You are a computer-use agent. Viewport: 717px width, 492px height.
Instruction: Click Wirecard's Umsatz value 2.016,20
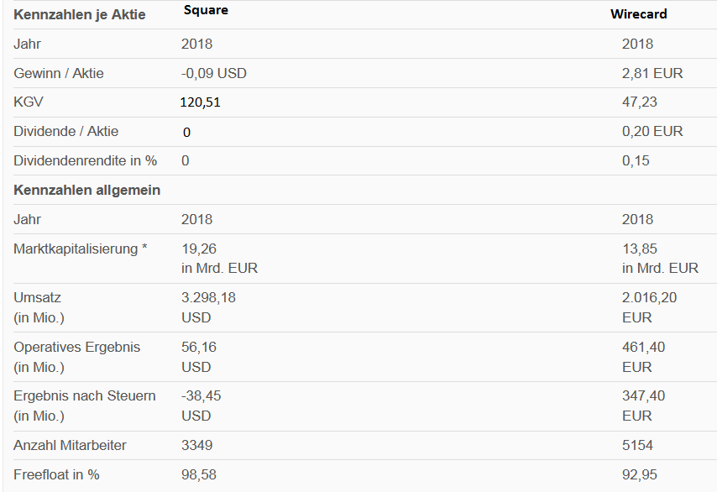pos(650,297)
